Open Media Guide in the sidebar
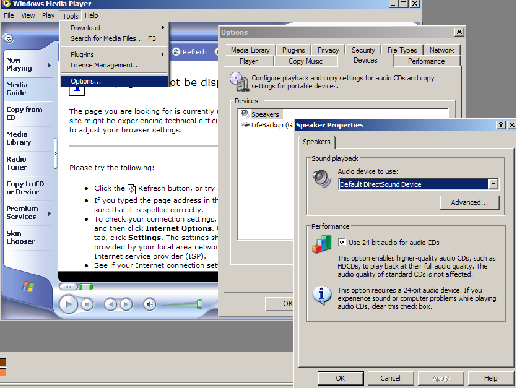 point(28,89)
